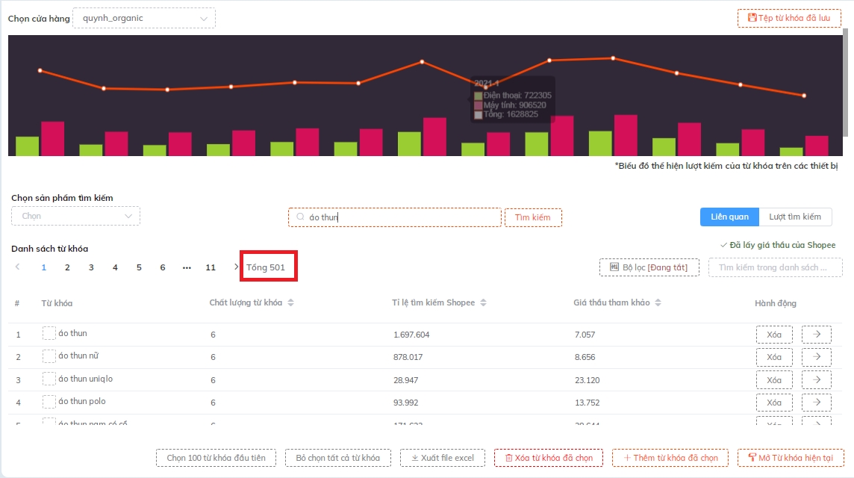Click jump-forward ellipsis in pagination
This screenshot has width=854, height=478.
click(187, 267)
